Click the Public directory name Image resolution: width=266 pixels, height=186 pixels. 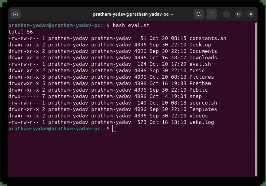pyautogui.click(x=198, y=90)
